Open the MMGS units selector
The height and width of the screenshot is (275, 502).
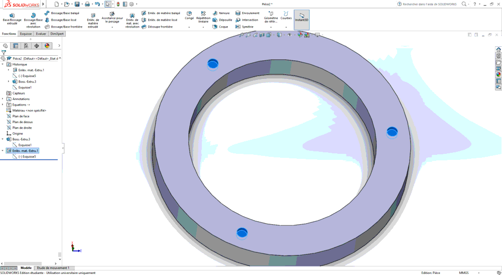[x=463, y=273]
